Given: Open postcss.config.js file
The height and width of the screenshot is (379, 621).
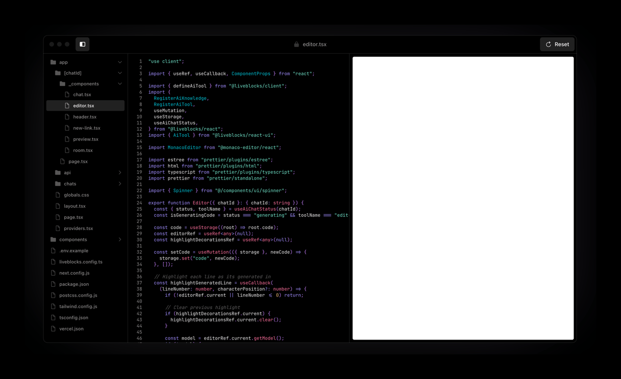Looking at the screenshot, I should (86, 295).
